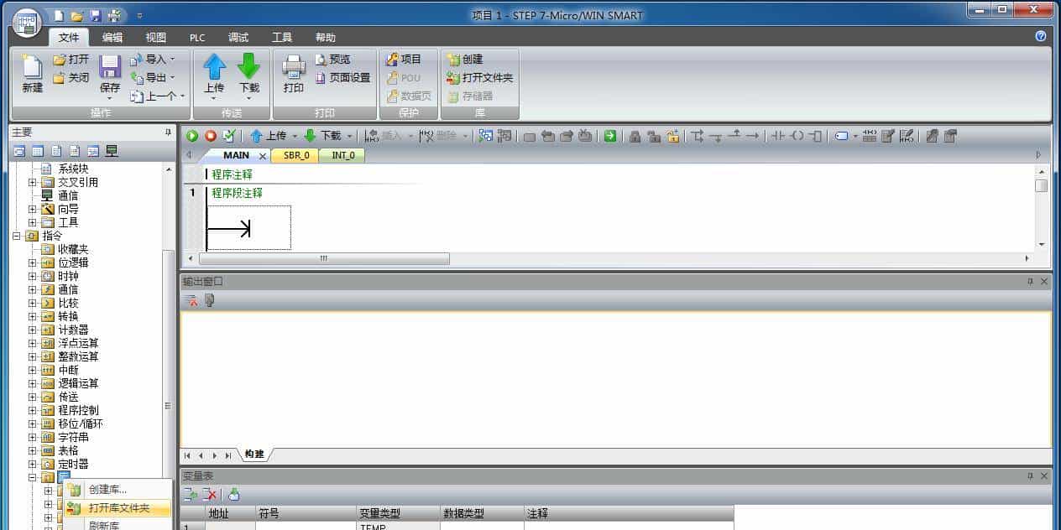This screenshot has height=530, width=1061.
Task: Pin the 输出窗口 output window panel
Action: (1032, 281)
